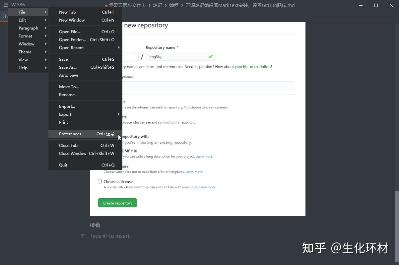Open the hamburger menu icon top left
Image resolution: width=399 pixels, height=265 pixels.
coord(6,5)
